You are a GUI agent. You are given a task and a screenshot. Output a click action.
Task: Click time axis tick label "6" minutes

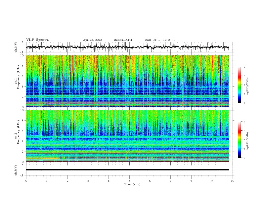click(150, 181)
